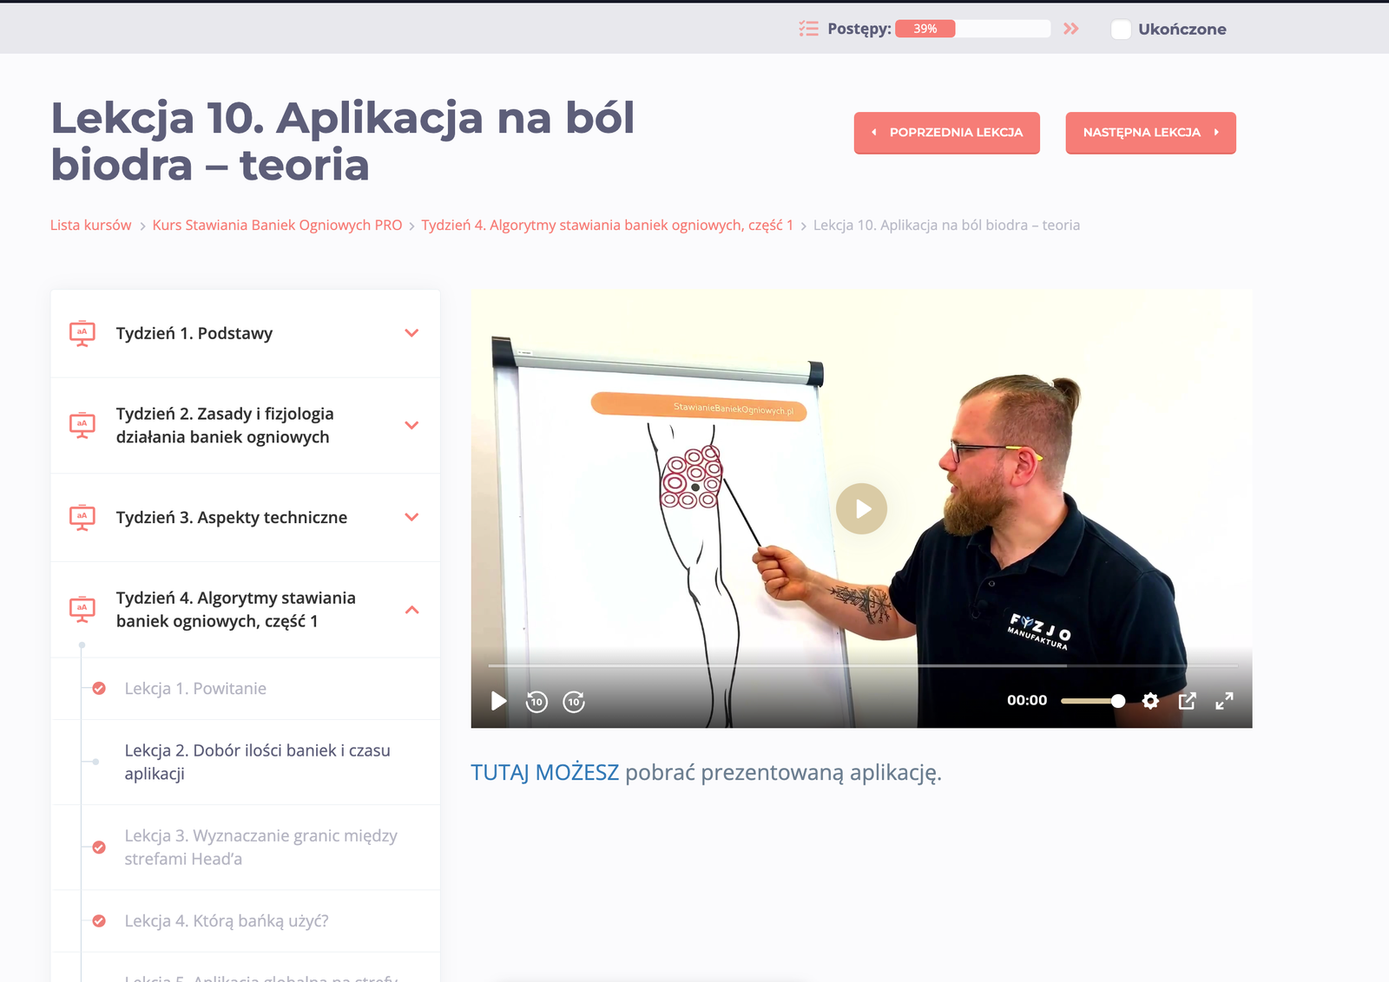Go to Poprzednia lekcja
This screenshot has width=1389, height=982.
947,133
